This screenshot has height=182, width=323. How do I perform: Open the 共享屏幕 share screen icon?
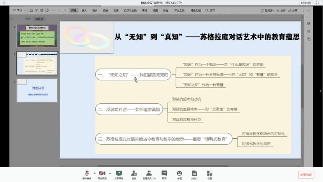click(119, 173)
